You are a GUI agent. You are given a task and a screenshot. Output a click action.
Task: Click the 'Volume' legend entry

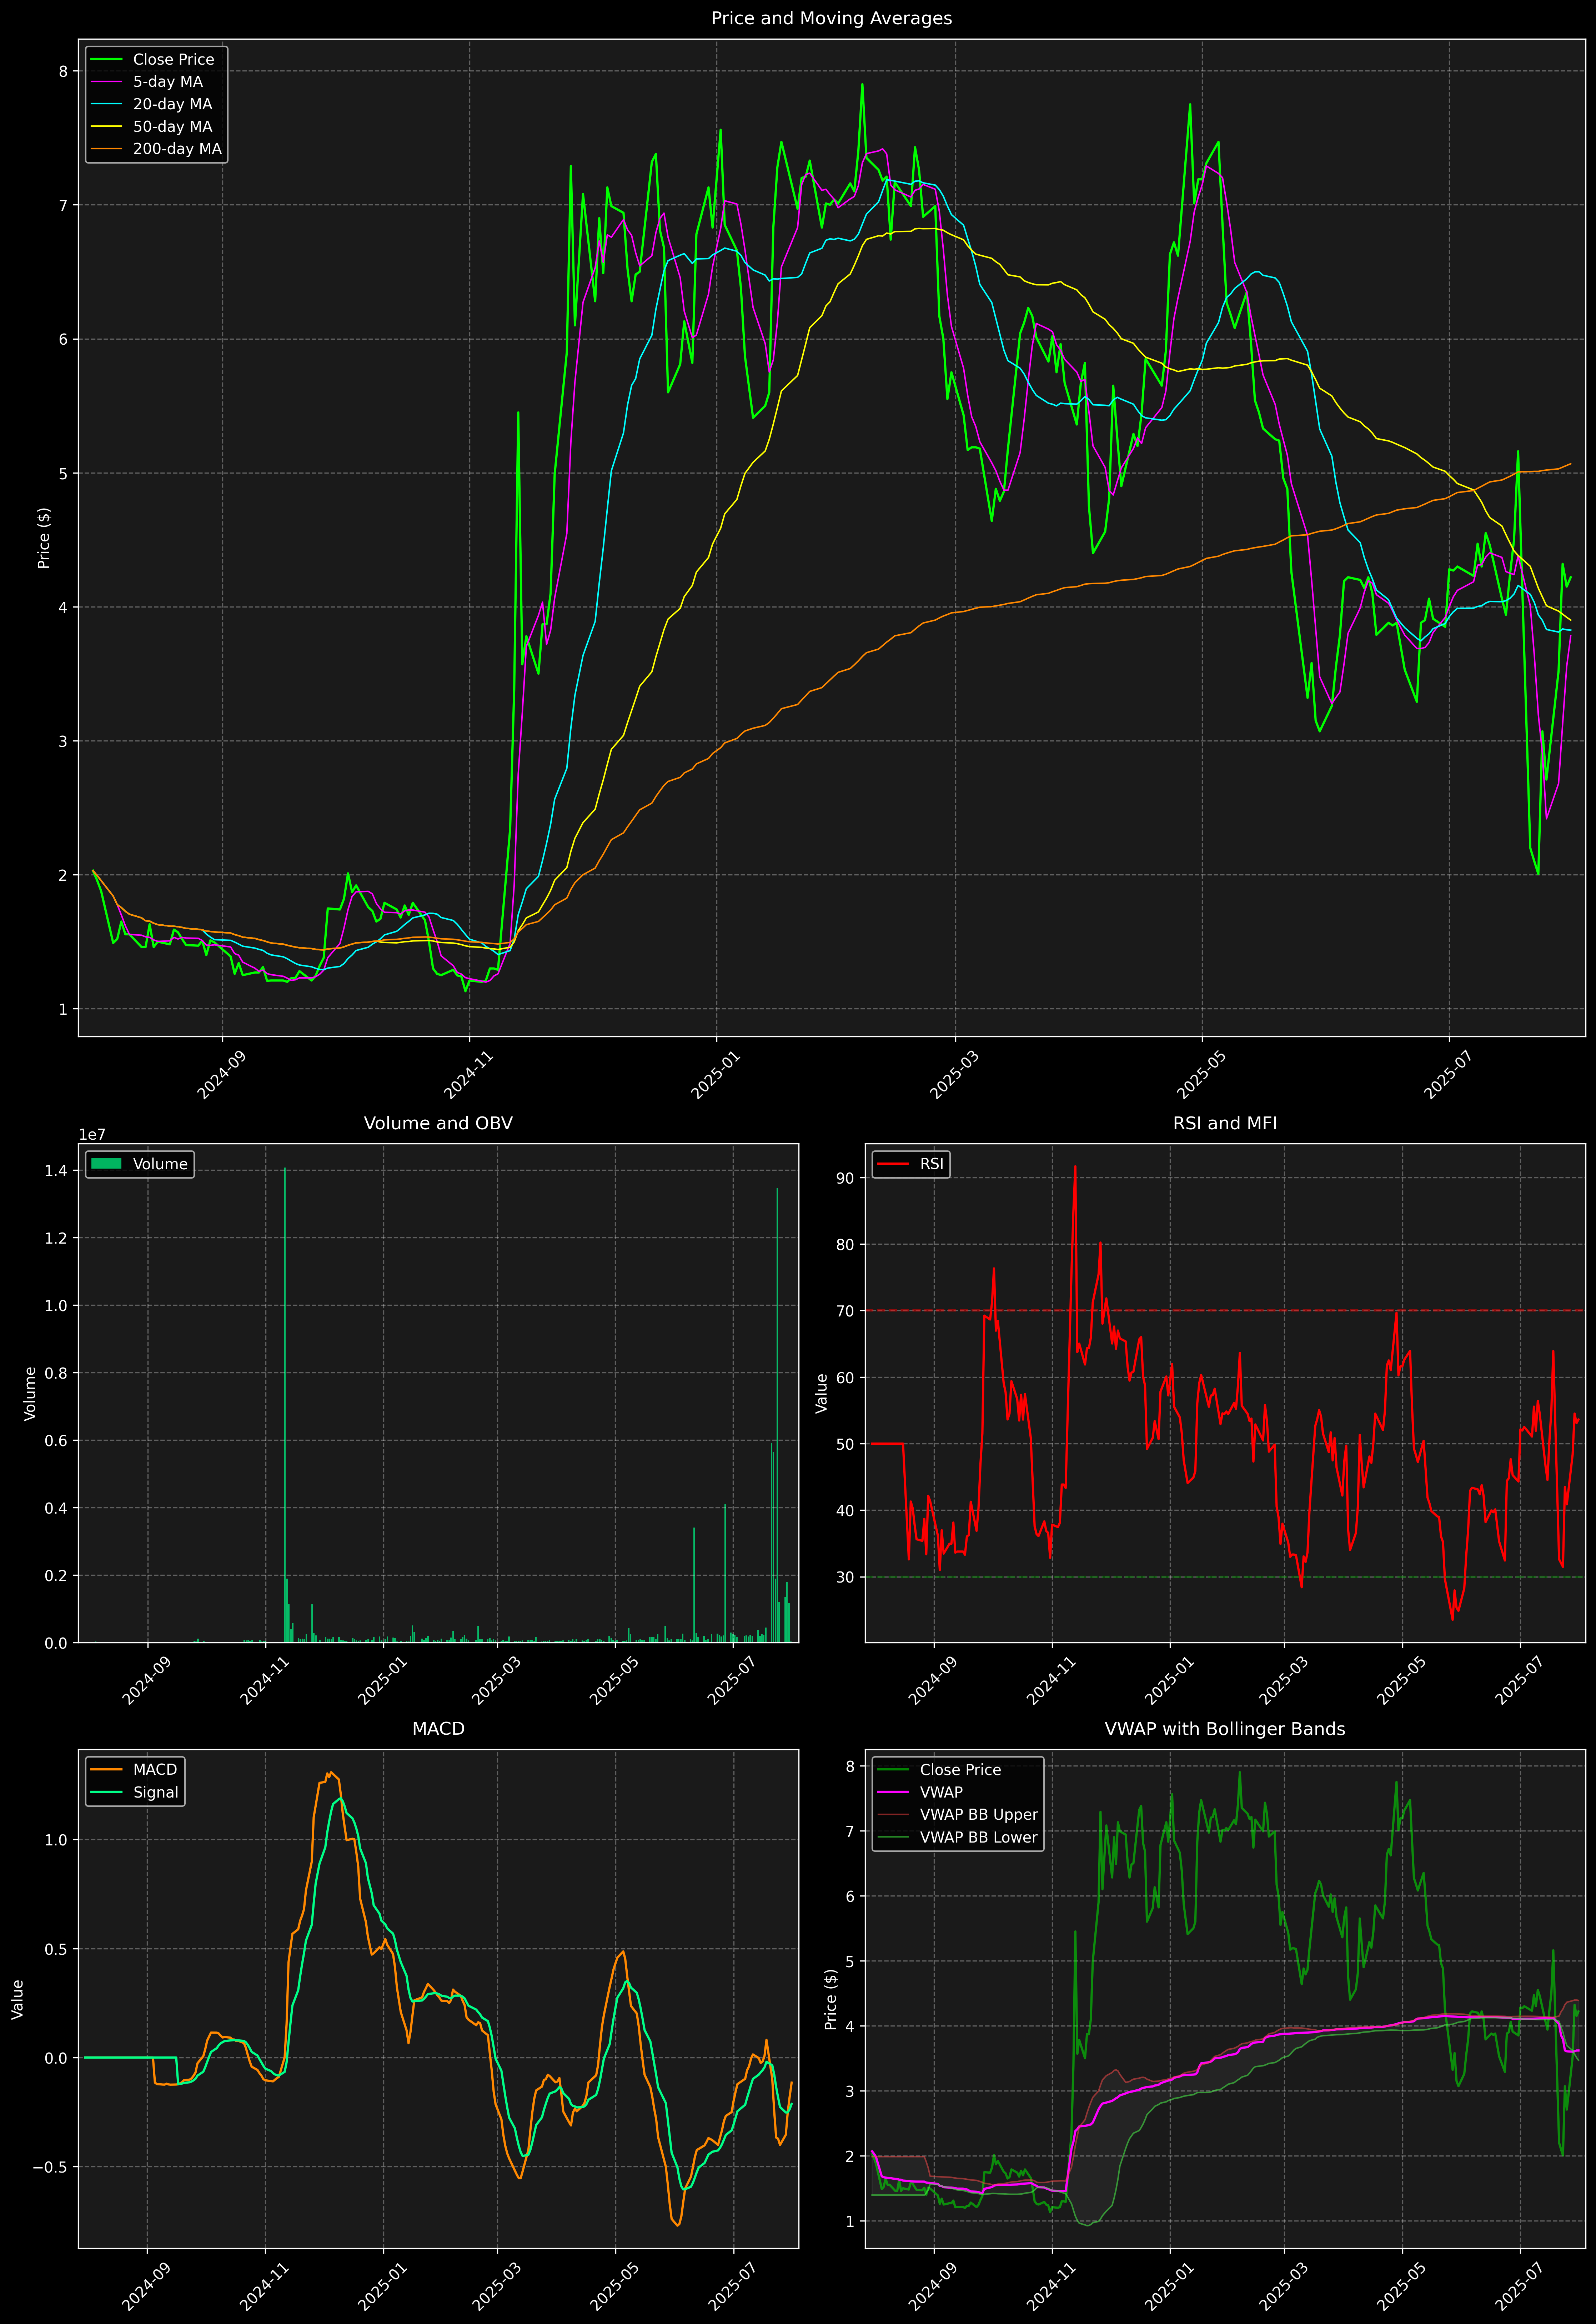140,1164
